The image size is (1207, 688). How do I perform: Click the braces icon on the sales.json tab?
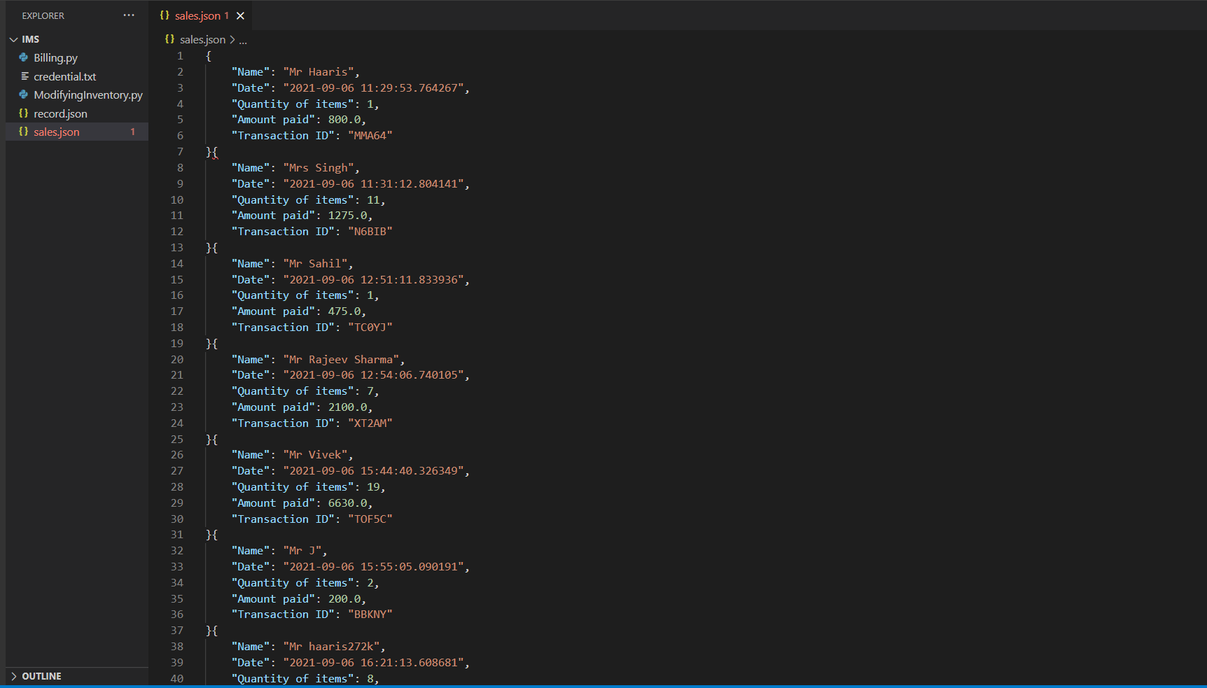click(x=164, y=15)
